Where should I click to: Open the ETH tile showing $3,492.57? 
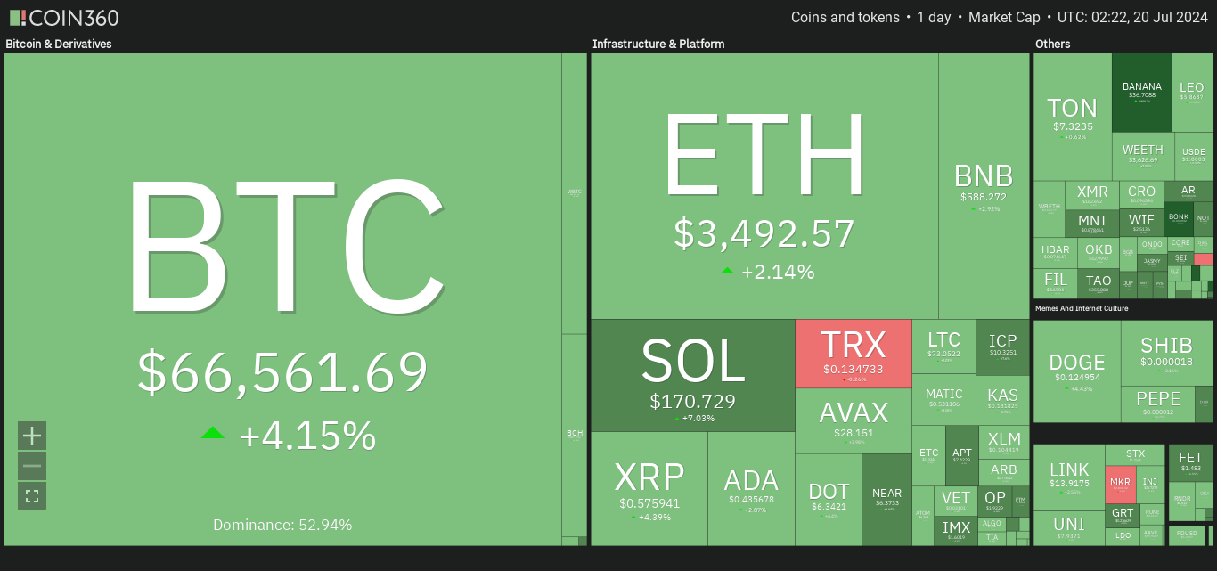(x=764, y=186)
